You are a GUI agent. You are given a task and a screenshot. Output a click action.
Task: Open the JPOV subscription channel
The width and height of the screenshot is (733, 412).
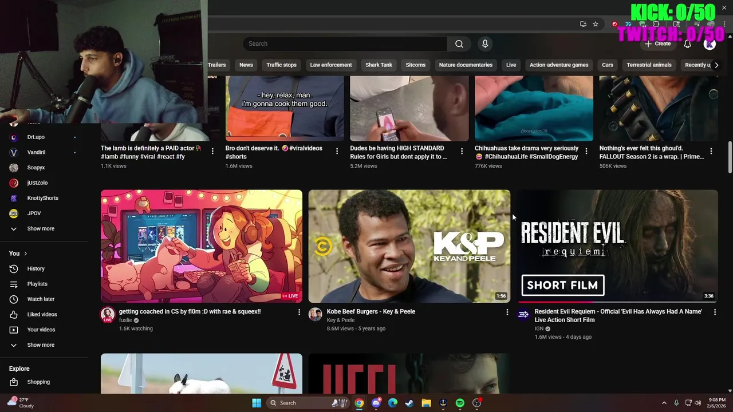[34, 213]
